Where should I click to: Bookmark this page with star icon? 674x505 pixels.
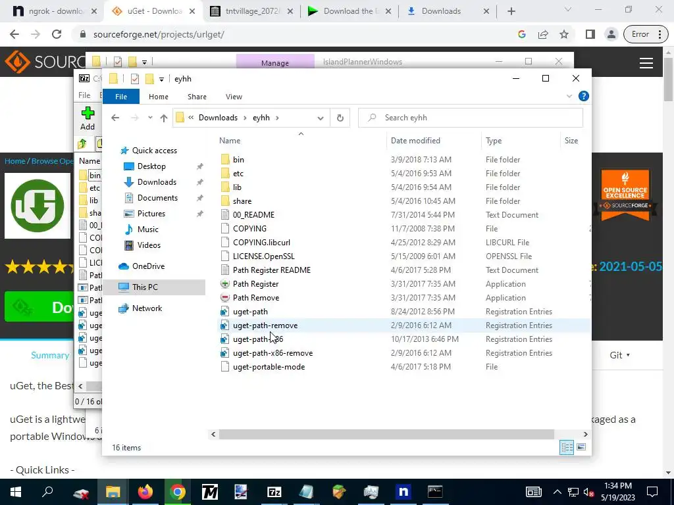pos(564,34)
